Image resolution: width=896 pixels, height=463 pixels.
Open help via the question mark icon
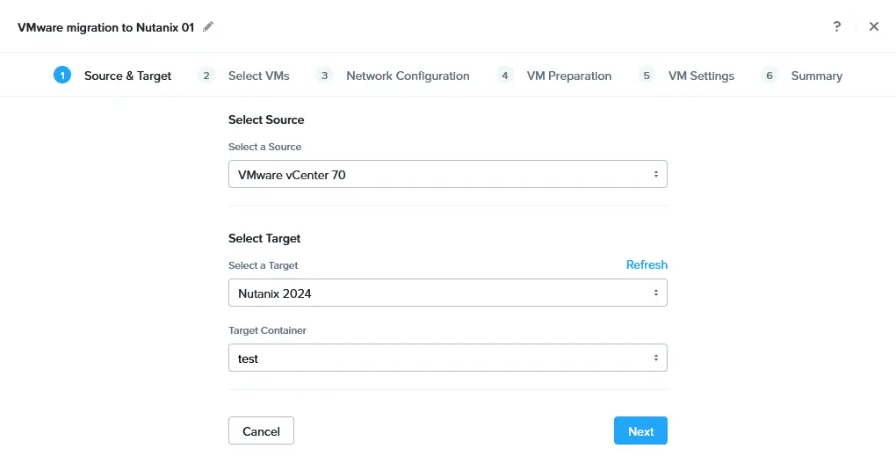tap(836, 26)
